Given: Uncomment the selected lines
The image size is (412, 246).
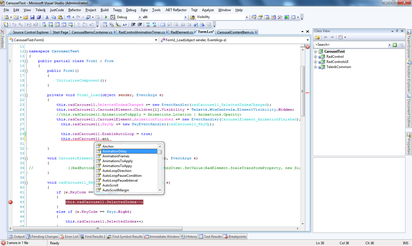Looking at the screenshot, I should pyautogui.click(x=154, y=25).
